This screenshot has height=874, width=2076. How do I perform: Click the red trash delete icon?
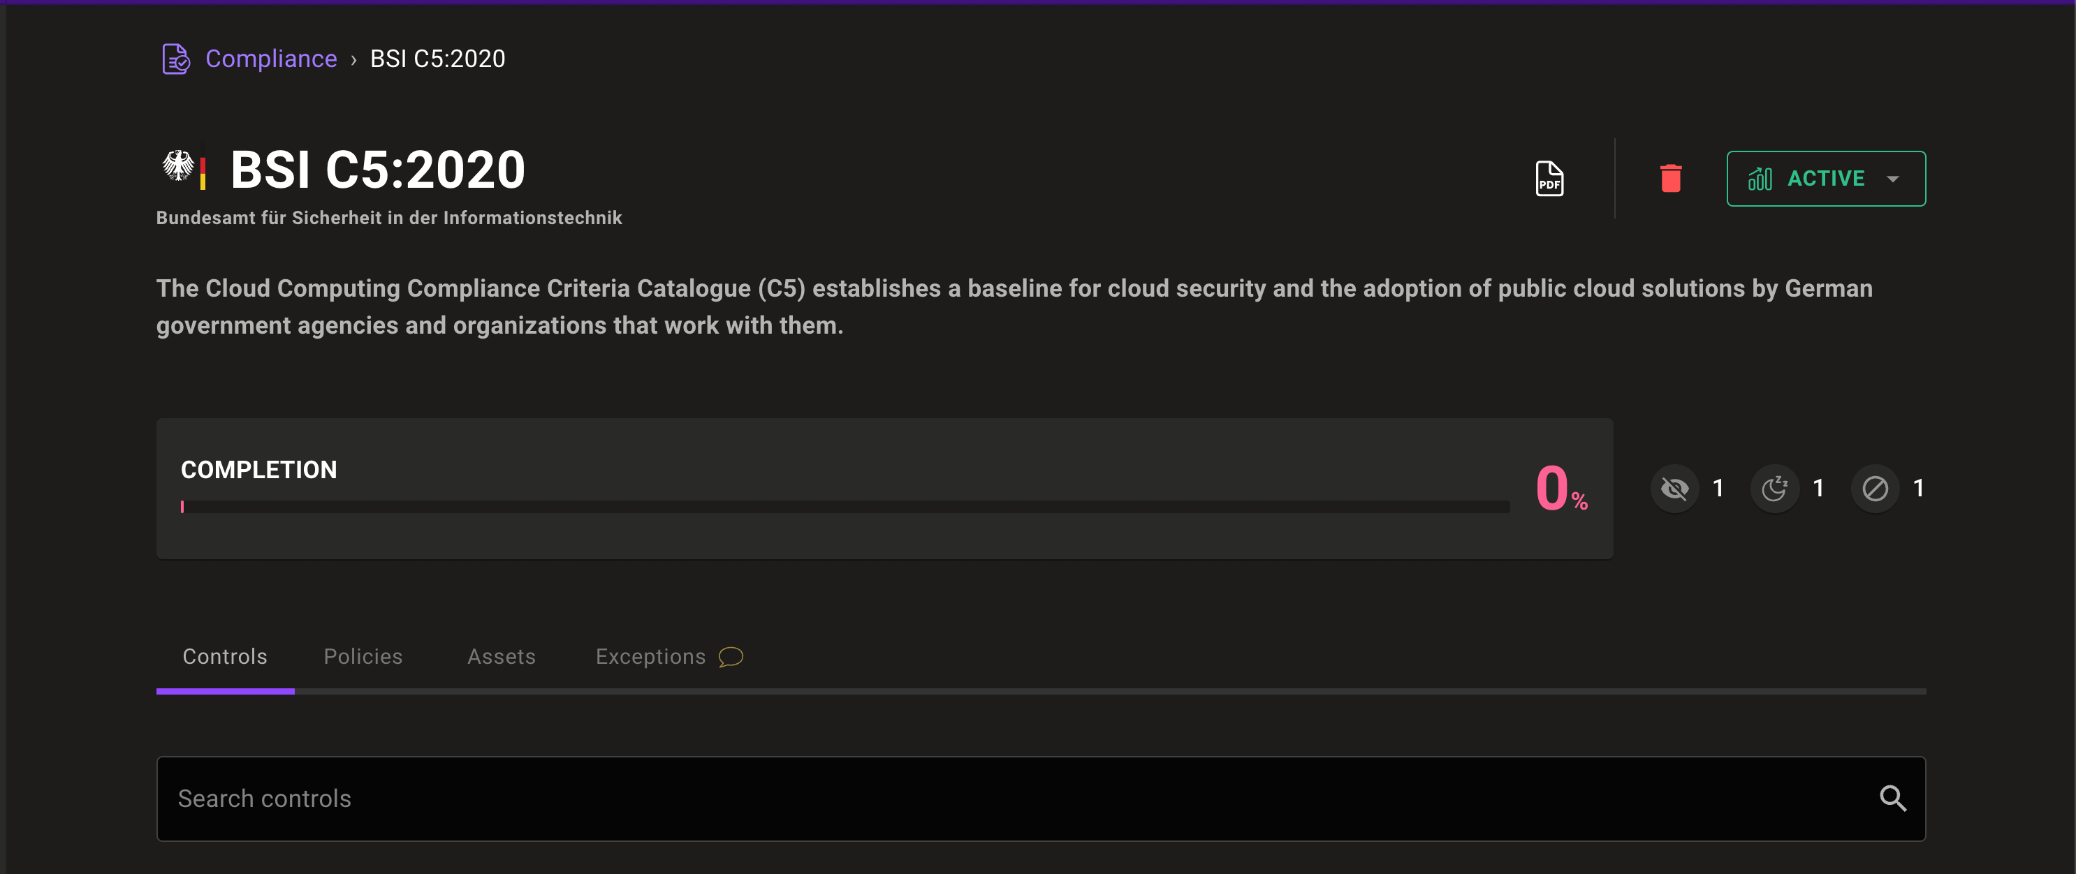1671,178
